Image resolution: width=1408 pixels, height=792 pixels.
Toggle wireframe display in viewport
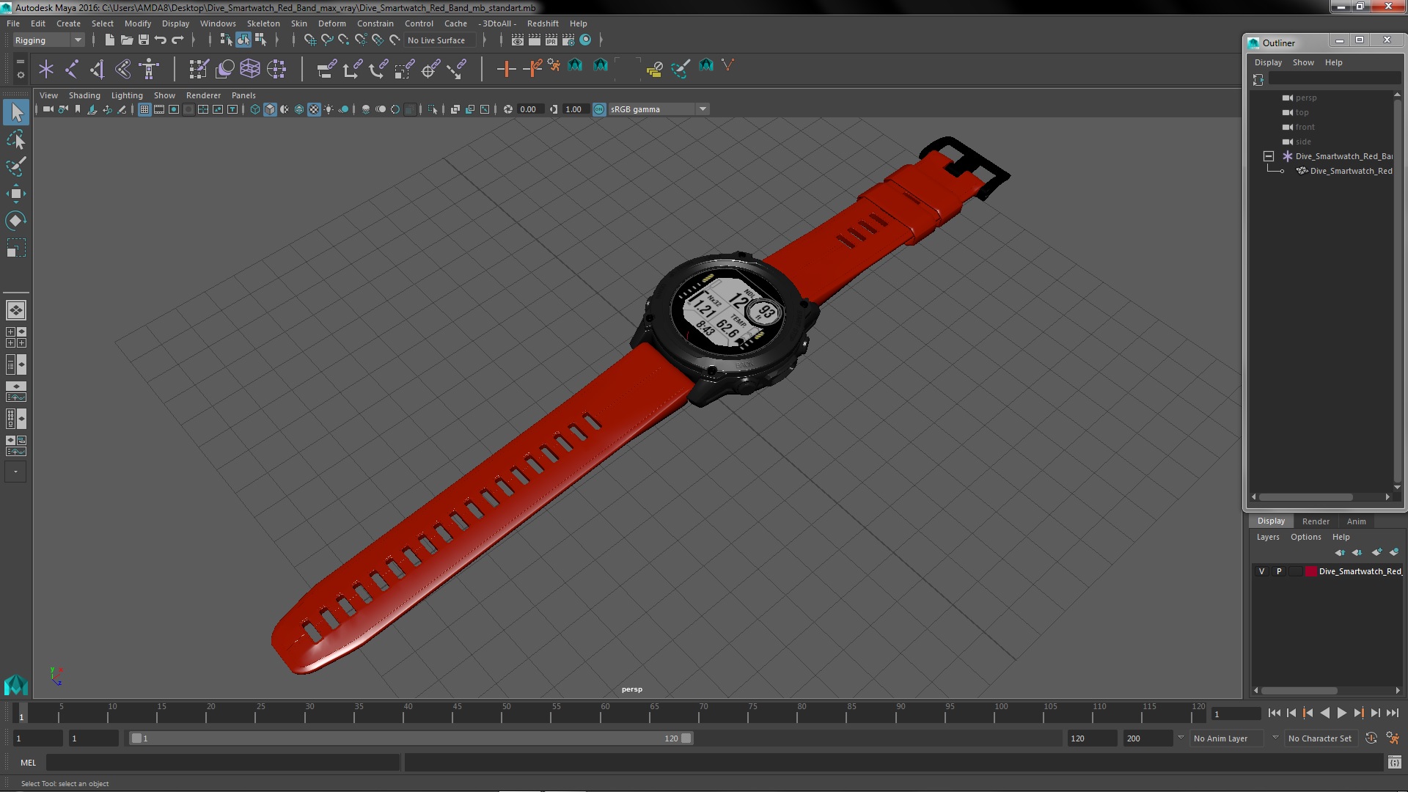click(255, 109)
